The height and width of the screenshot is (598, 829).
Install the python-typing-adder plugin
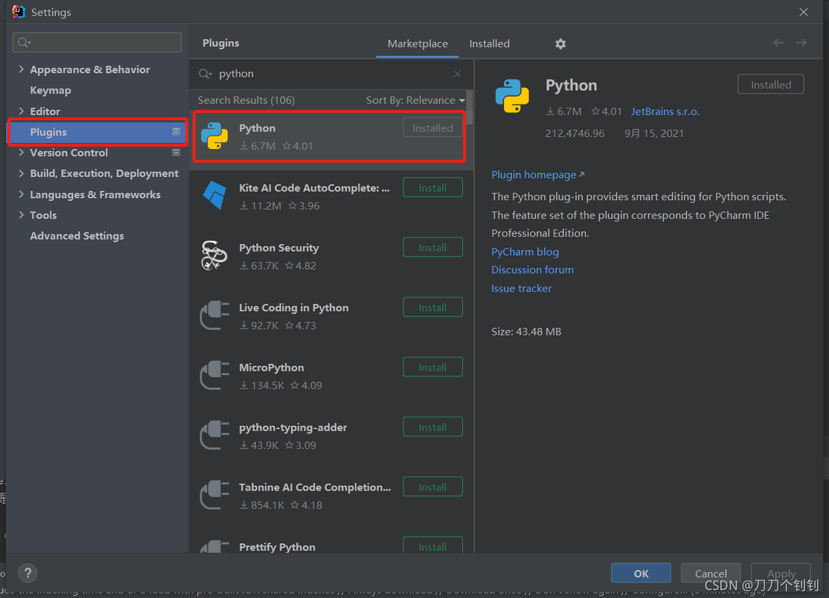(433, 427)
